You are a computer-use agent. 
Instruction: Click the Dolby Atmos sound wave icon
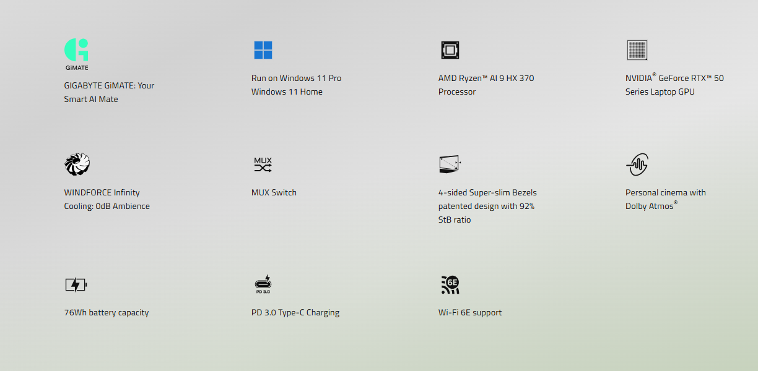(x=637, y=164)
